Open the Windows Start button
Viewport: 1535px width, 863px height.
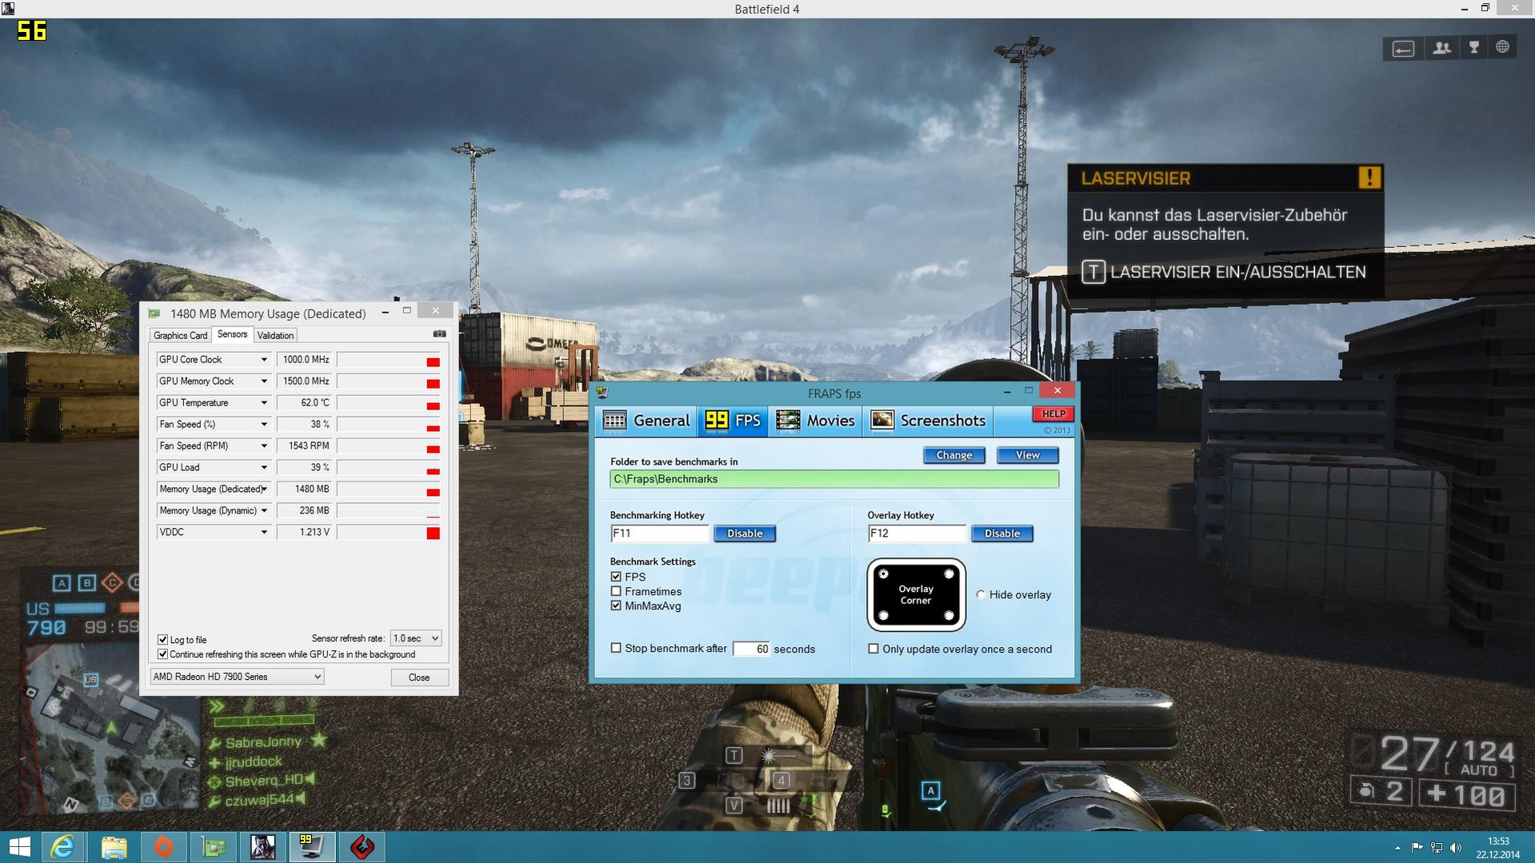point(20,847)
